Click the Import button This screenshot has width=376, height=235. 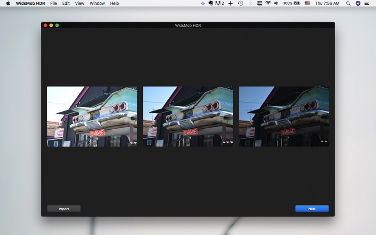[x=63, y=209]
